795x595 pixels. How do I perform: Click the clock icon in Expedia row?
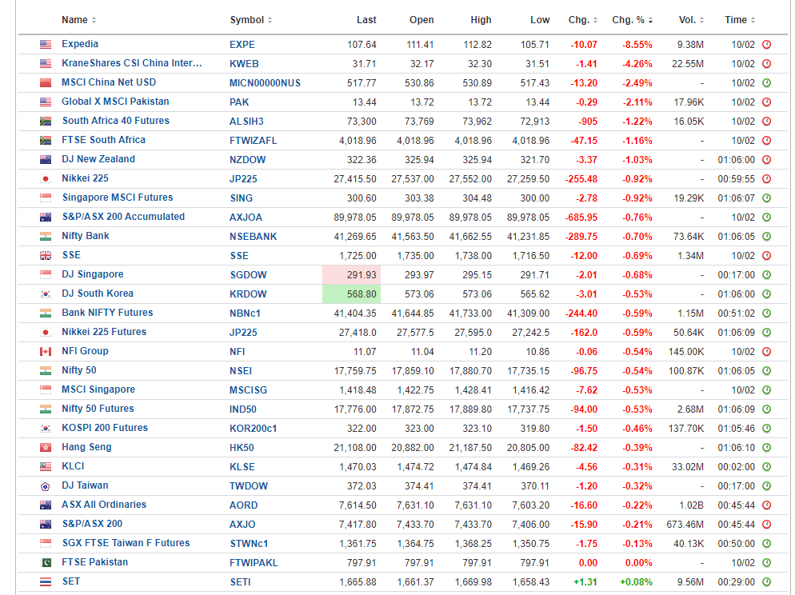pyautogui.click(x=766, y=45)
